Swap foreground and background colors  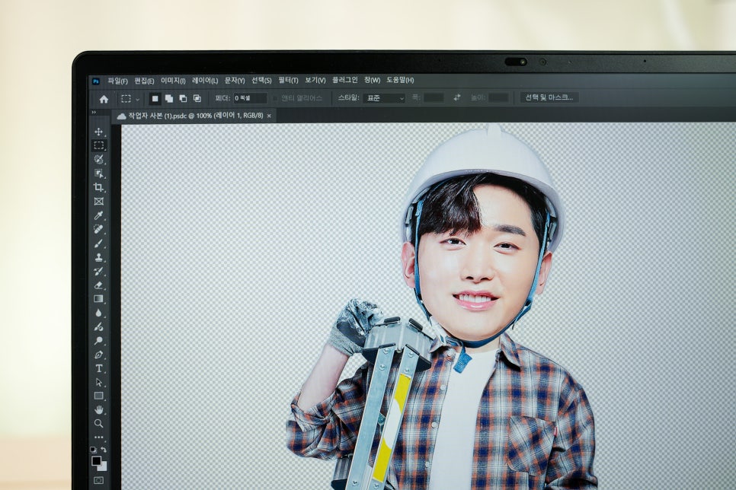point(104,449)
